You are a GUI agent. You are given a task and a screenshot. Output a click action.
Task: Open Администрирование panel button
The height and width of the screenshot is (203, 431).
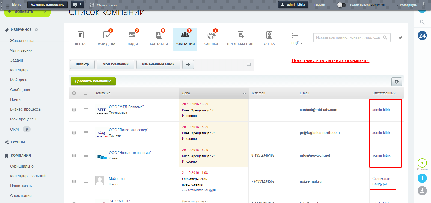point(47,5)
